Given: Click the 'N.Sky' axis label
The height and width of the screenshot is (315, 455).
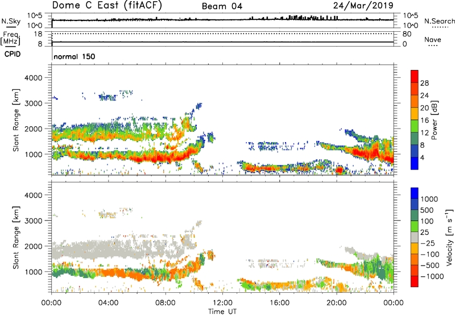Looking at the screenshot, I should pos(11,22).
